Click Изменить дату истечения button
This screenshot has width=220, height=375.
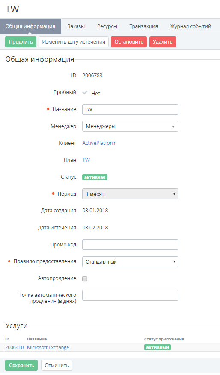(74, 42)
